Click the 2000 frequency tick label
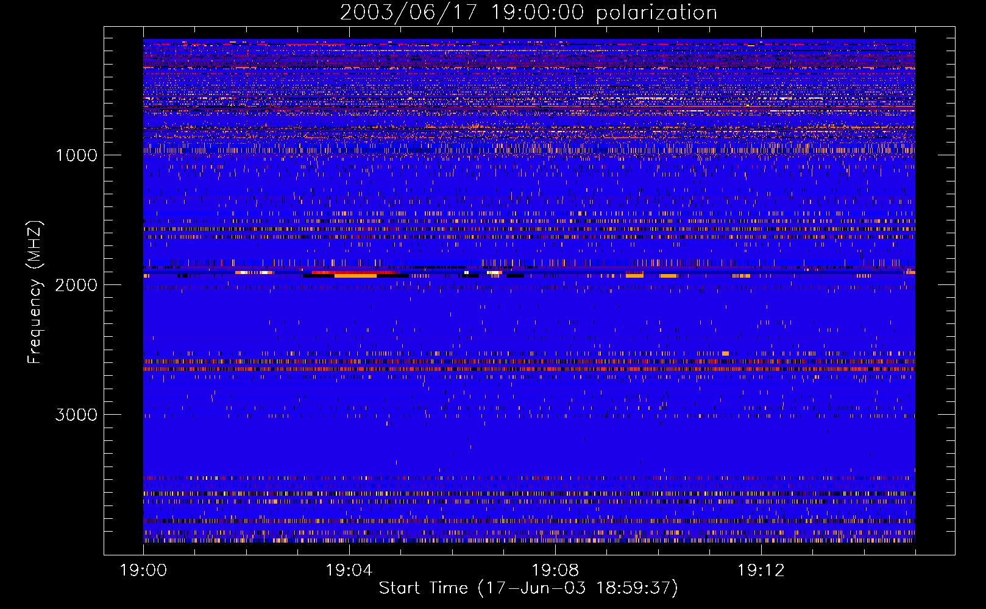 pos(76,285)
